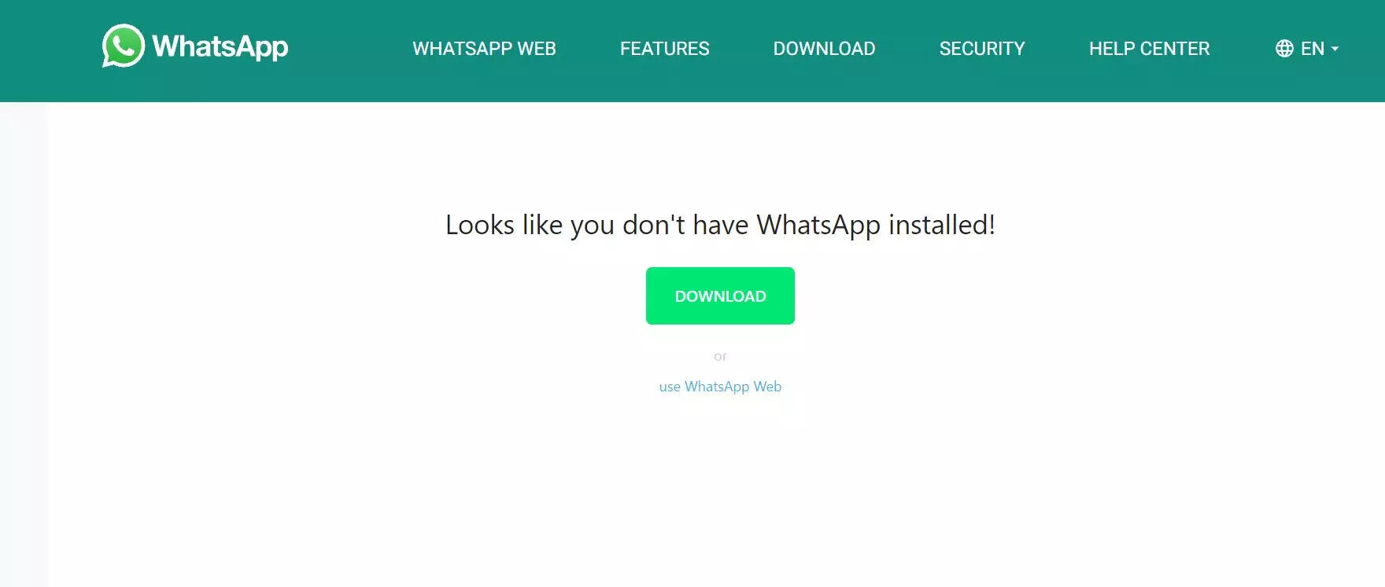Expand the EN language dropdown arrow
The height and width of the screenshot is (587, 1385).
click(x=1335, y=49)
